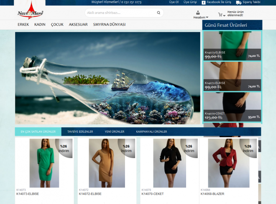Click the Üye Ol link

(174, 2)
